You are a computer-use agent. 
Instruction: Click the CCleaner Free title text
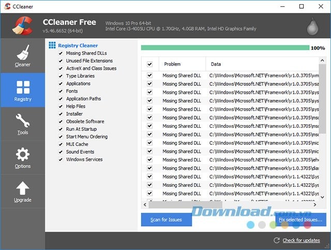coord(69,22)
